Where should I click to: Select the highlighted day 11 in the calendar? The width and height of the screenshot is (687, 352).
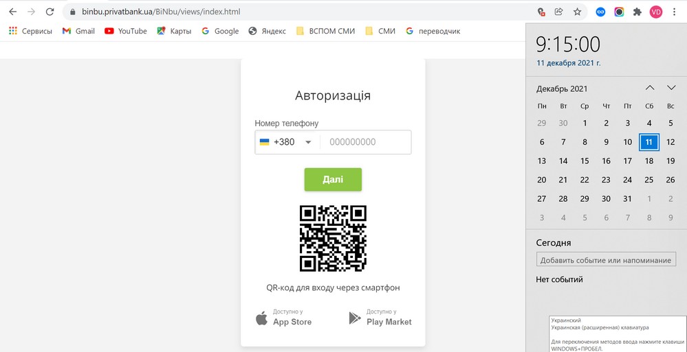[x=649, y=142]
